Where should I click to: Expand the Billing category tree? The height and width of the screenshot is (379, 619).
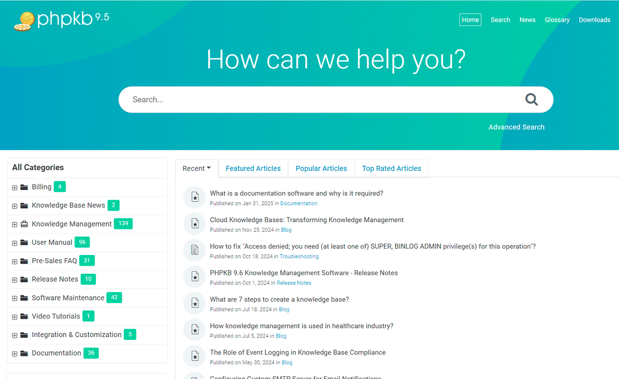(x=15, y=187)
